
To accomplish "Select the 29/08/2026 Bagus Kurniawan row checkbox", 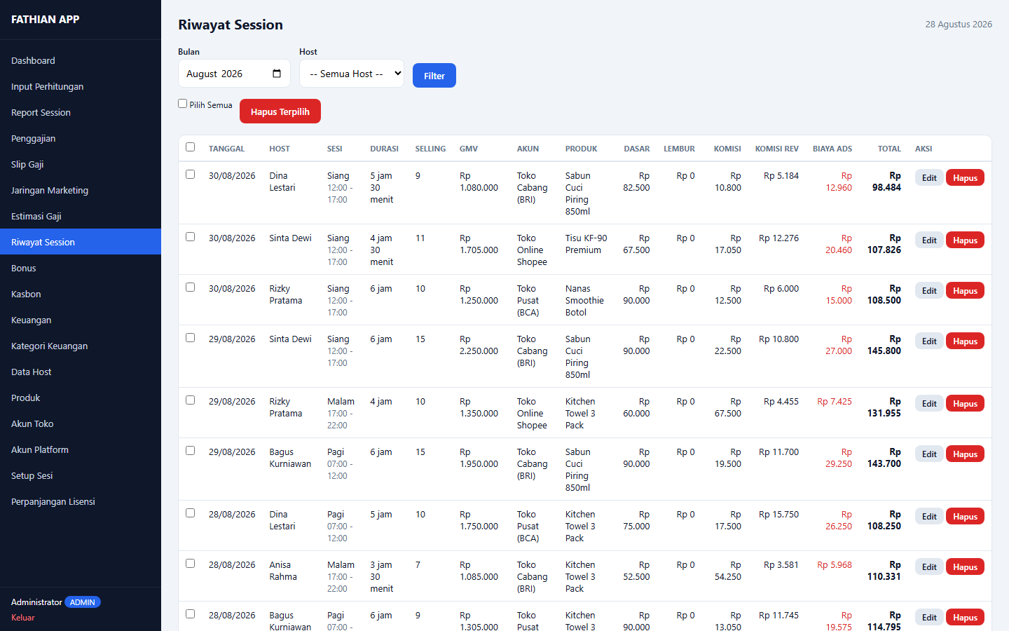I will [190, 450].
